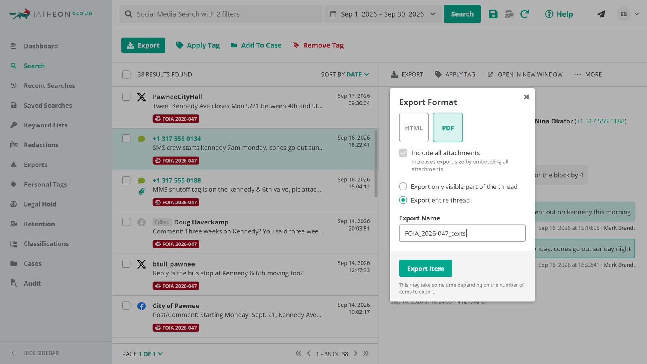The width and height of the screenshot is (647, 364).
Task: Click Hide Sidebar at the bottom
Action: (x=35, y=353)
